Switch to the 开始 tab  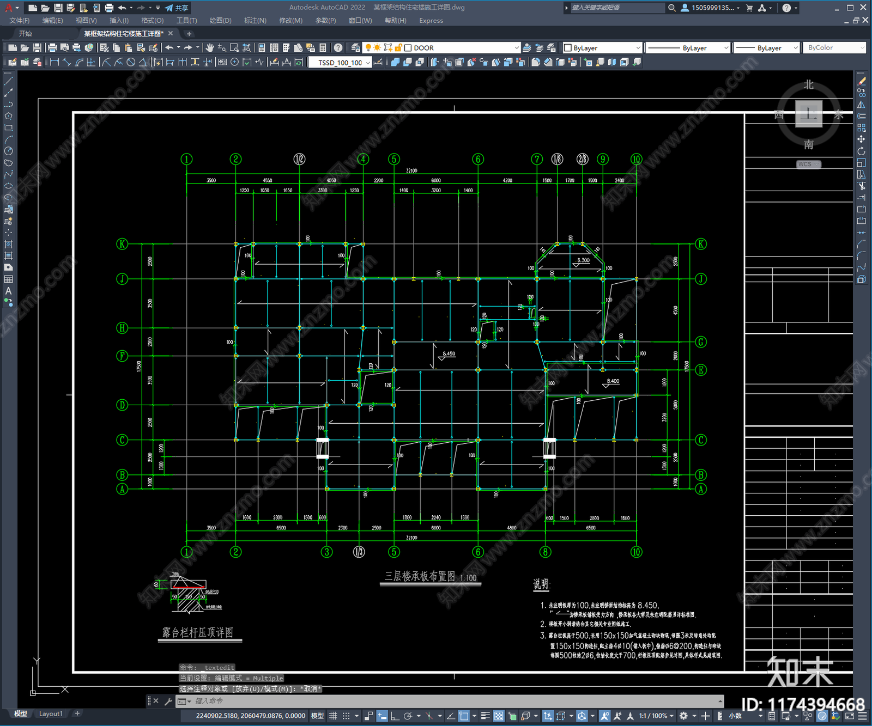click(x=25, y=34)
